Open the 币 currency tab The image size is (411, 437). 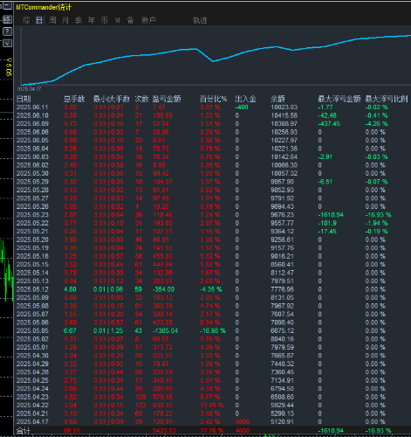[x=104, y=20]
